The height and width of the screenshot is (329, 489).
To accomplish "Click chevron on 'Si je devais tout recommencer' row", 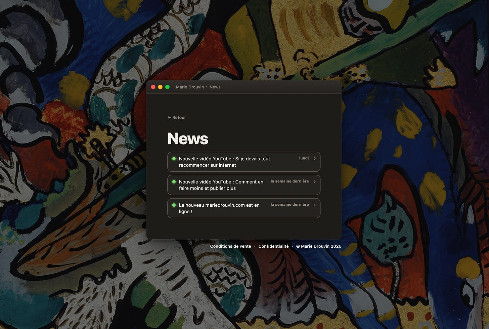I will [315, 159].
